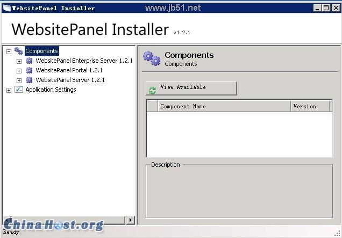
Task: Expand the WebsitePanel Server 1.2.1 node
Action: point(19,80)
